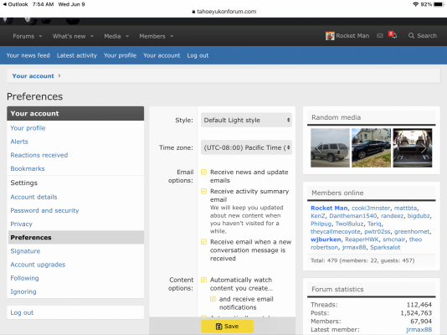Tap the battery status indicator

pyautogui.click(x=439, y=4)
